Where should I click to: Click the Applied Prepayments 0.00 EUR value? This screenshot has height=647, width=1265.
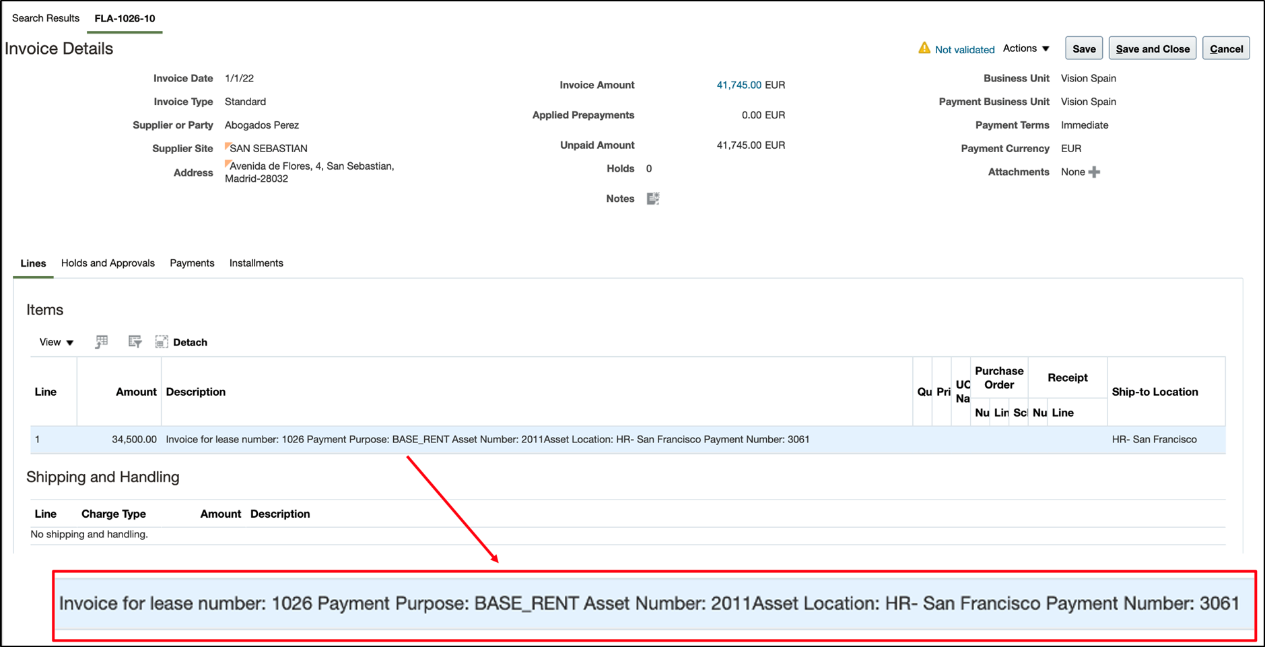[763, 115]
